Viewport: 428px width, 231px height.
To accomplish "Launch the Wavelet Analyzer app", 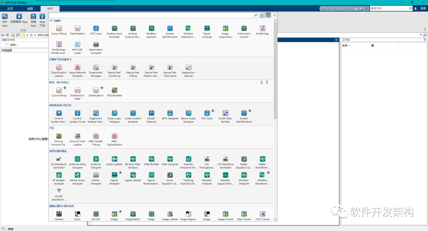I will click(x=207, y=178).
